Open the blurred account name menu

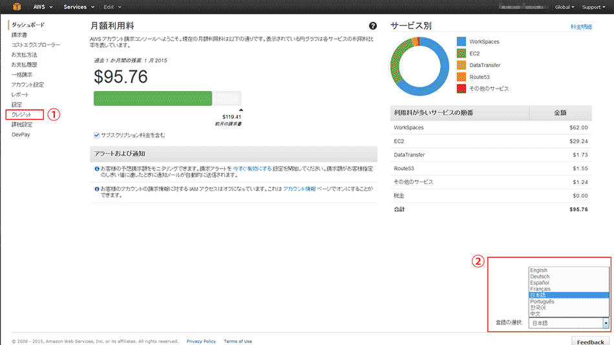click(x=523, y=7)
